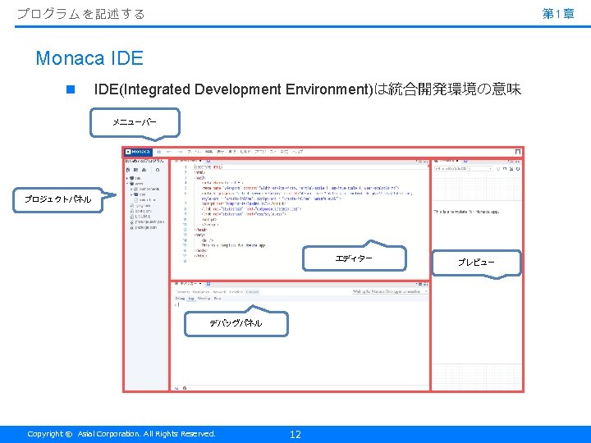591x443 pixels.
Task: Click the bottom-left debugger panel icon
Action: 176,388
